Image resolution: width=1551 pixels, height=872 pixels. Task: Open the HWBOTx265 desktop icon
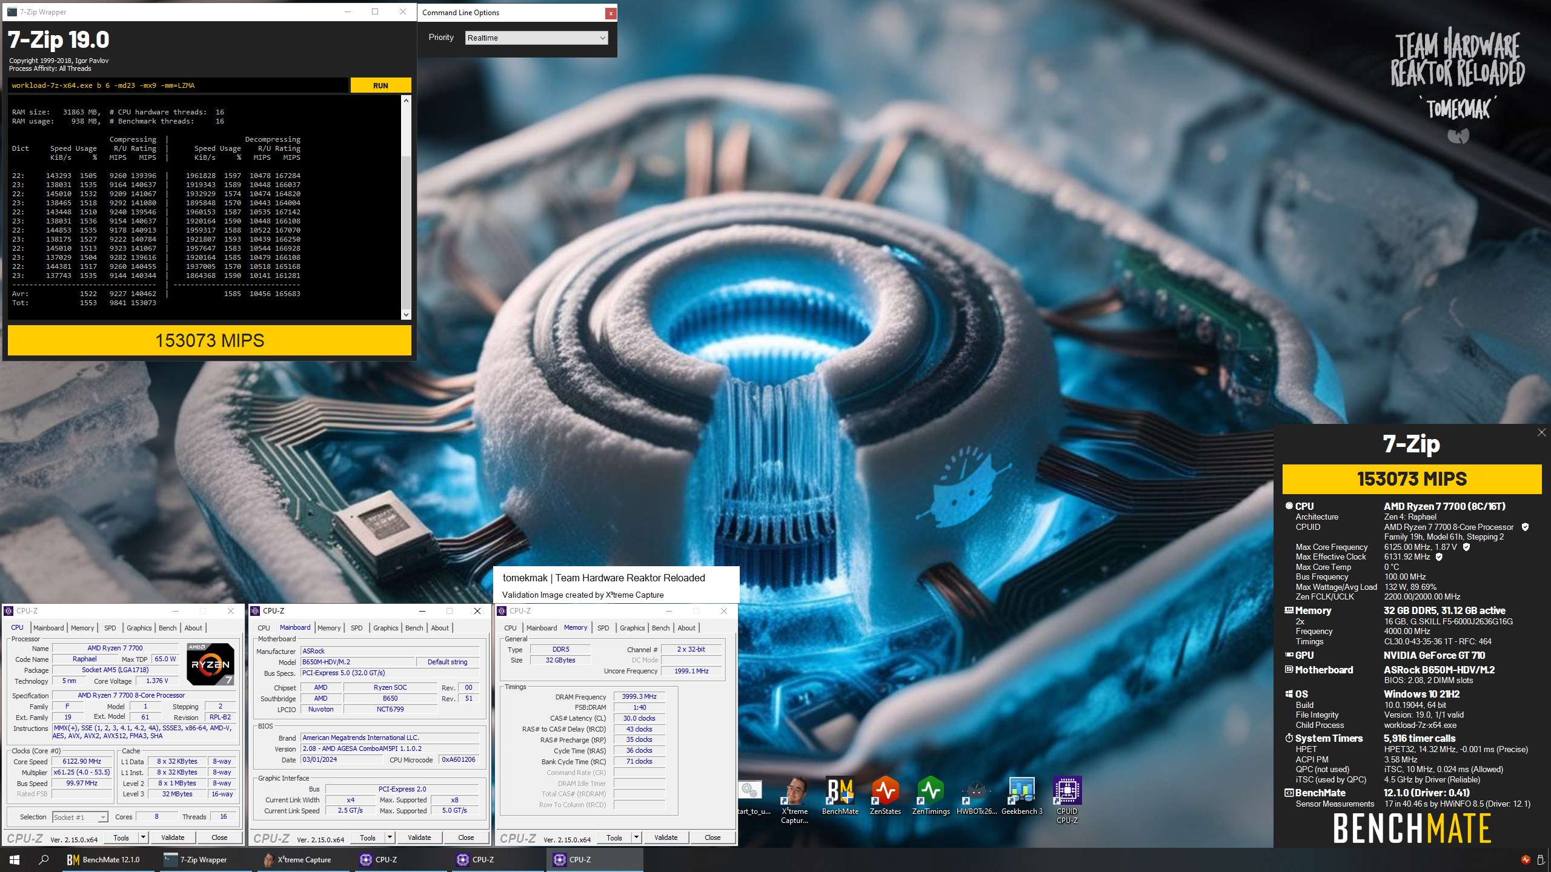tap(976, 796)
